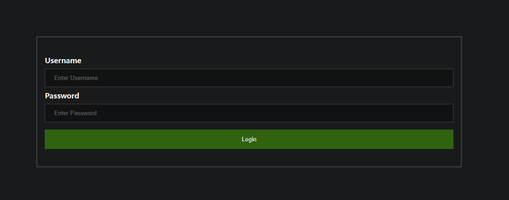Click the Username label text
Screen dimensions: 509x200
click(x=63, y=60)
